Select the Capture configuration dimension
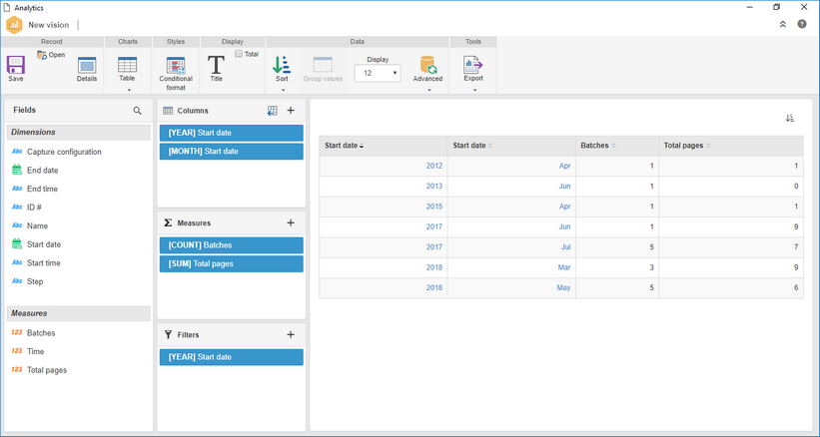 click(64, 152)
